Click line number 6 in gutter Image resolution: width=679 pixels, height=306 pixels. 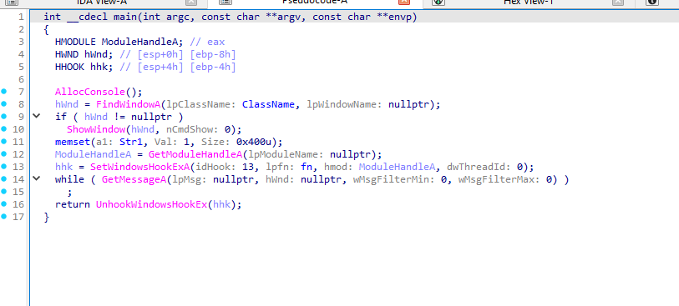[21, 79]
